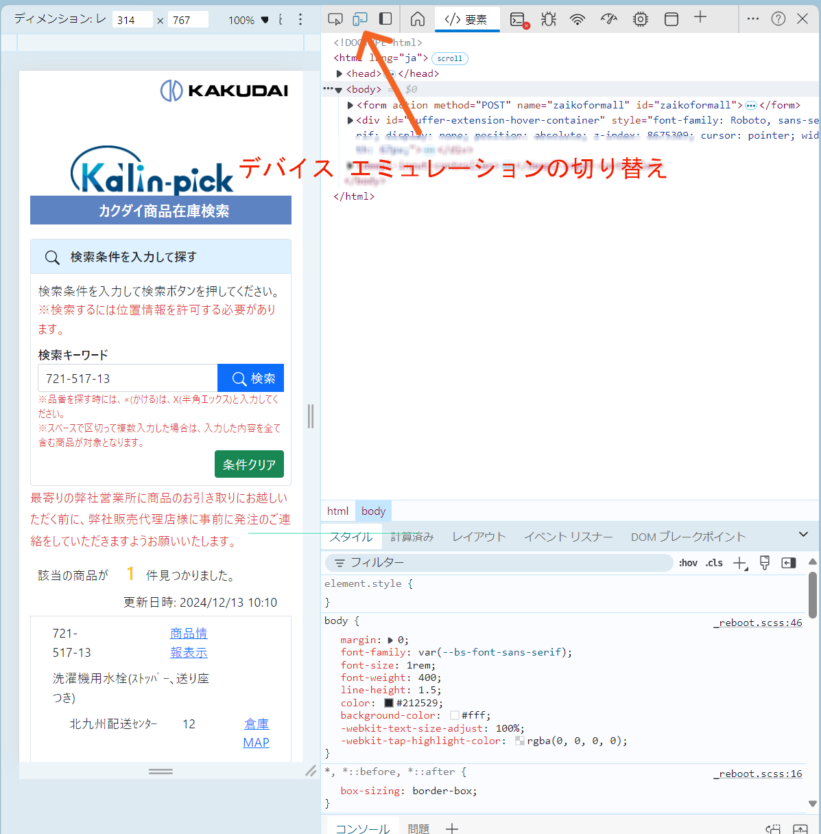
Task: Open the DevTools help icon
Action: pos(778,19)
